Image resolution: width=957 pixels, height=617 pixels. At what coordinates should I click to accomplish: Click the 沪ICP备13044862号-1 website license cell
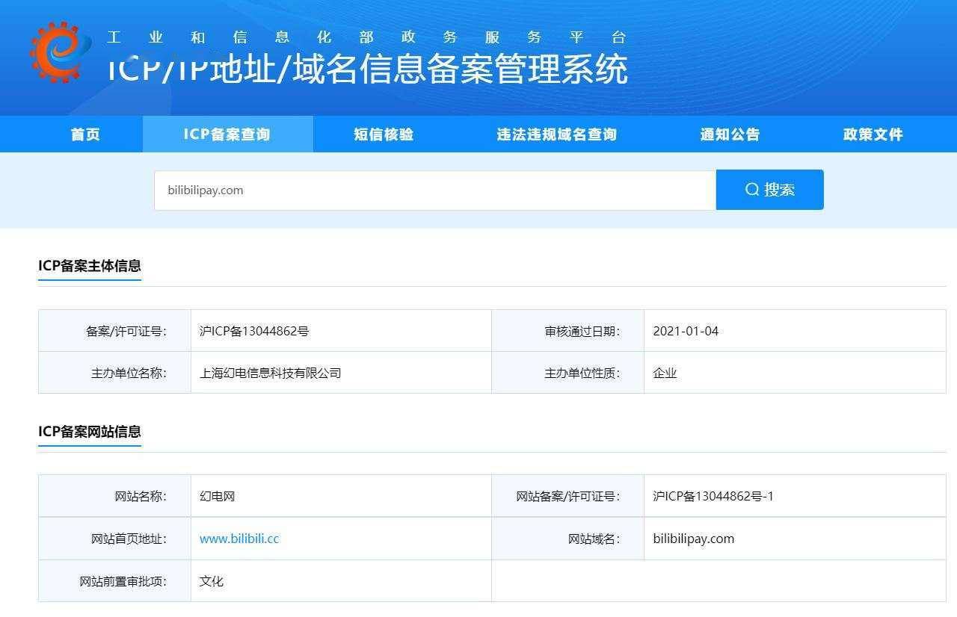[x=713, y=495]
